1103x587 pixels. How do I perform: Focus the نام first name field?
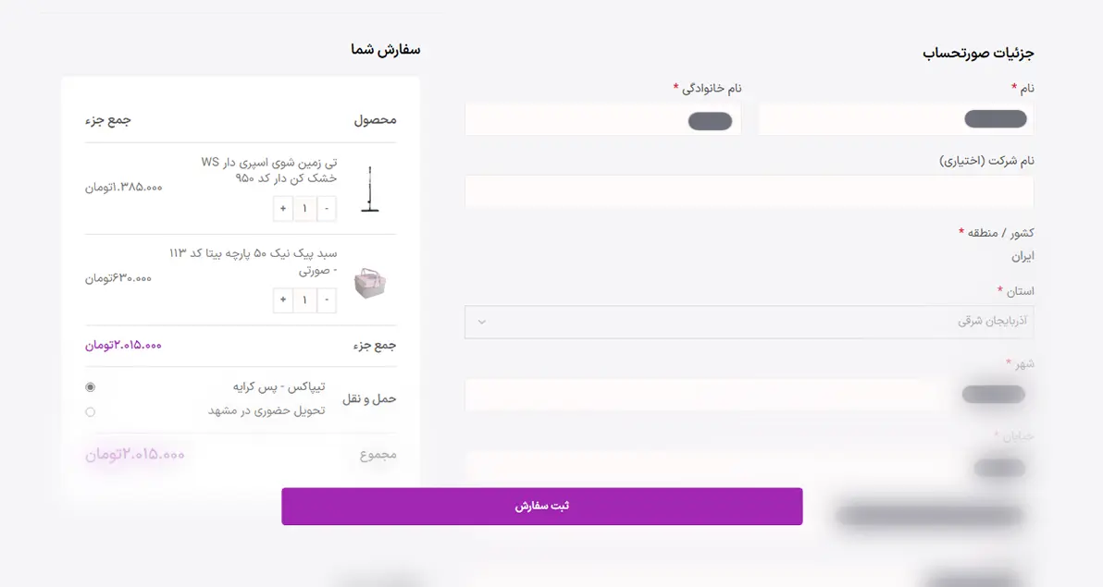(895, 119)
